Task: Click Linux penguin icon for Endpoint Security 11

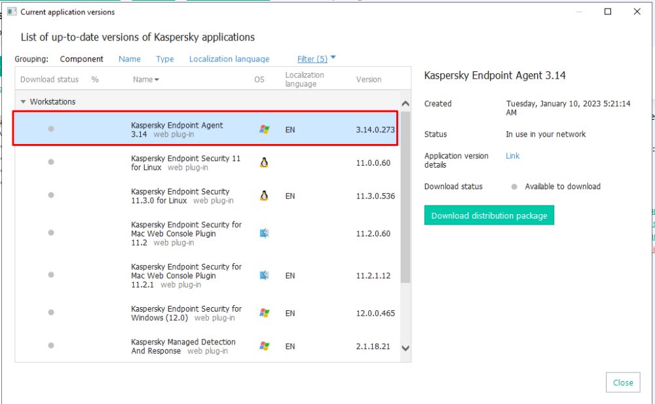Action: (264, 163)
